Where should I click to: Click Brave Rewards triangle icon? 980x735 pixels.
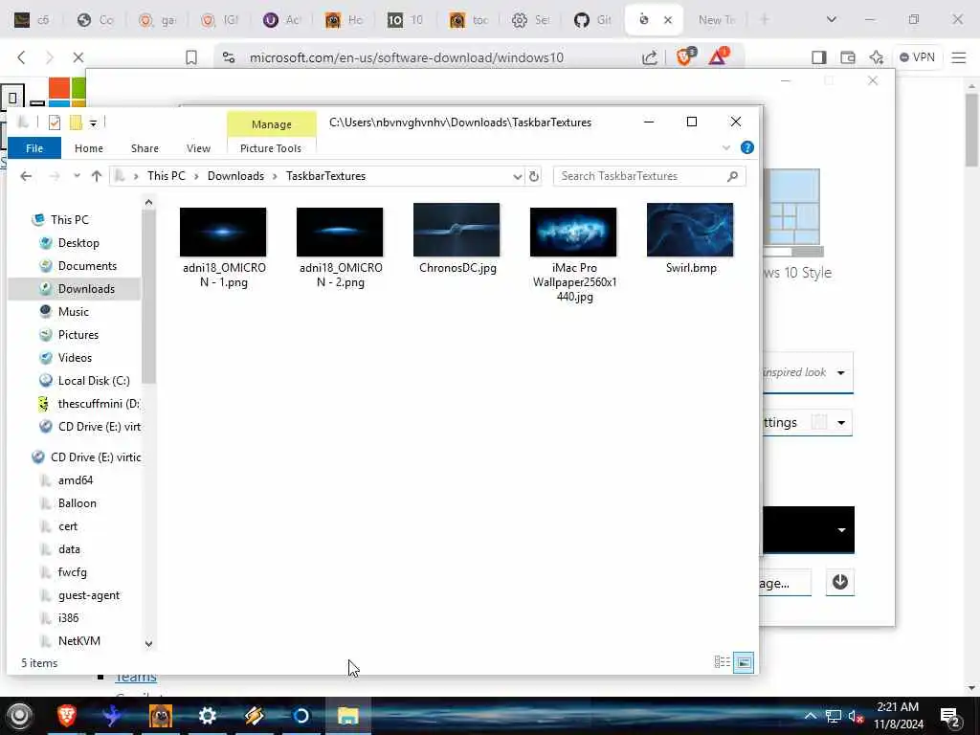tap(718, 56)
